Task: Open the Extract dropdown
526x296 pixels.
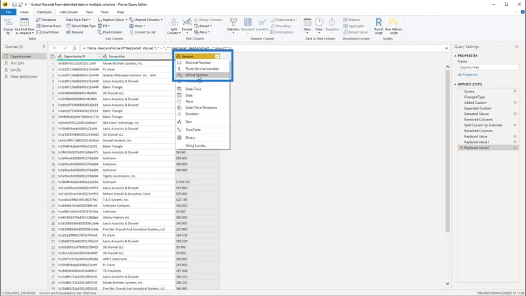Action: click(x=203, y=26)
